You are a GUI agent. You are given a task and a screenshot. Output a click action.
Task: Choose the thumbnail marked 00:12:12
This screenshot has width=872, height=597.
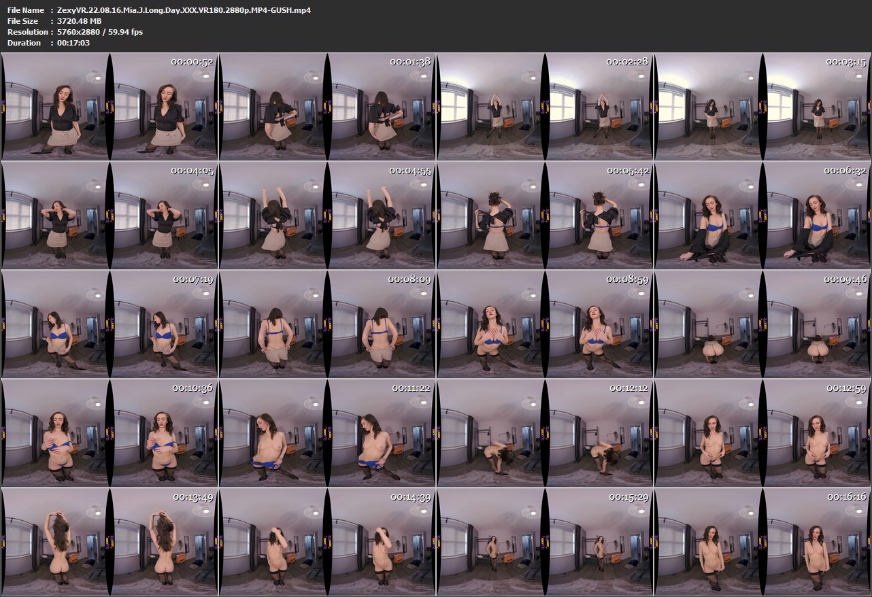pyautogui.click(x=545, y=433)
